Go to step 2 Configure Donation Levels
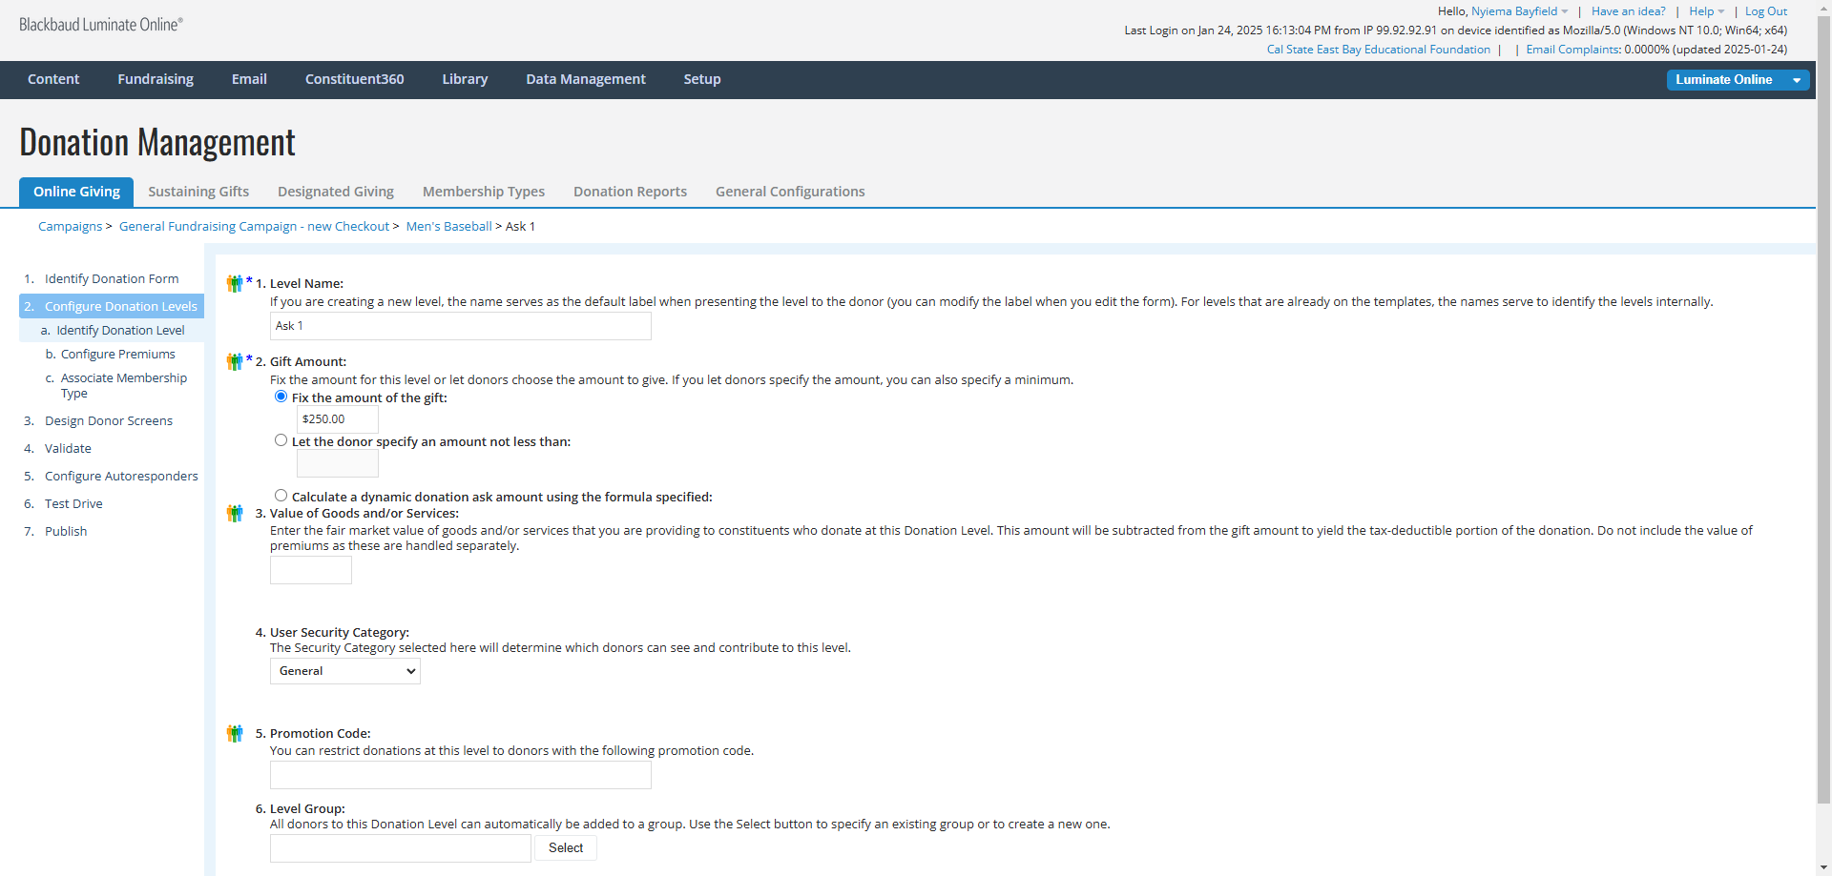The image size is (1832, 876). pyautogui.click(x=112, y=306)
